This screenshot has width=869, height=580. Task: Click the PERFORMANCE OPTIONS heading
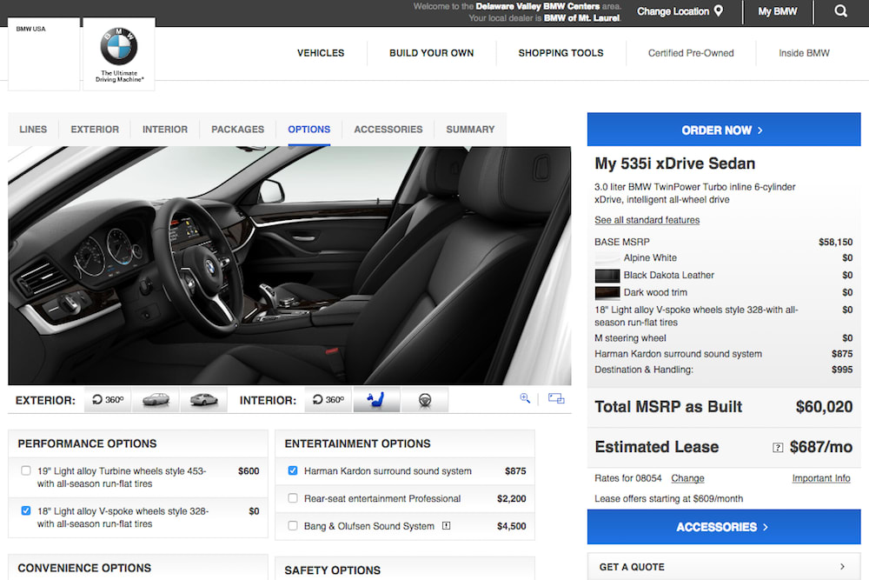click(x=87, y=443)
